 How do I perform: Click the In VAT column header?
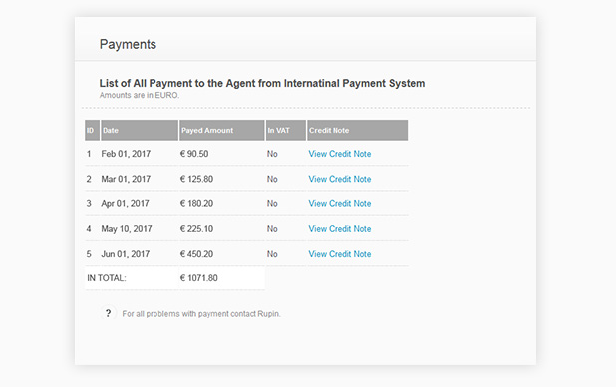tap(286, 131)
